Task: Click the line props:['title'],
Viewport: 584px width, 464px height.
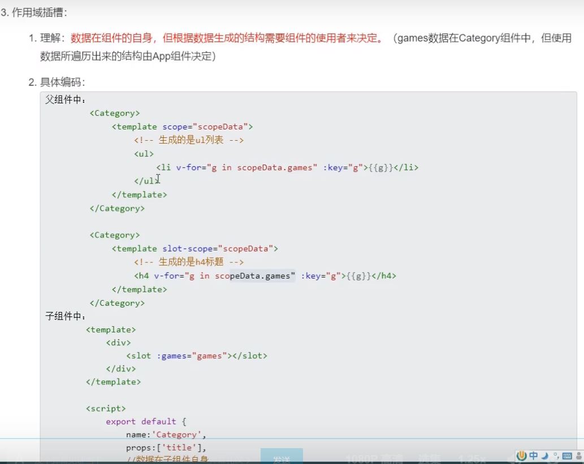Action: 166,448
